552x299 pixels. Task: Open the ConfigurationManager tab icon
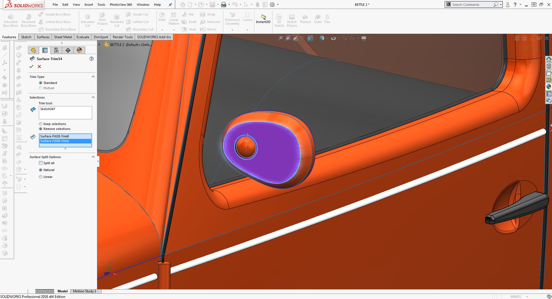(x=56, y=50)
